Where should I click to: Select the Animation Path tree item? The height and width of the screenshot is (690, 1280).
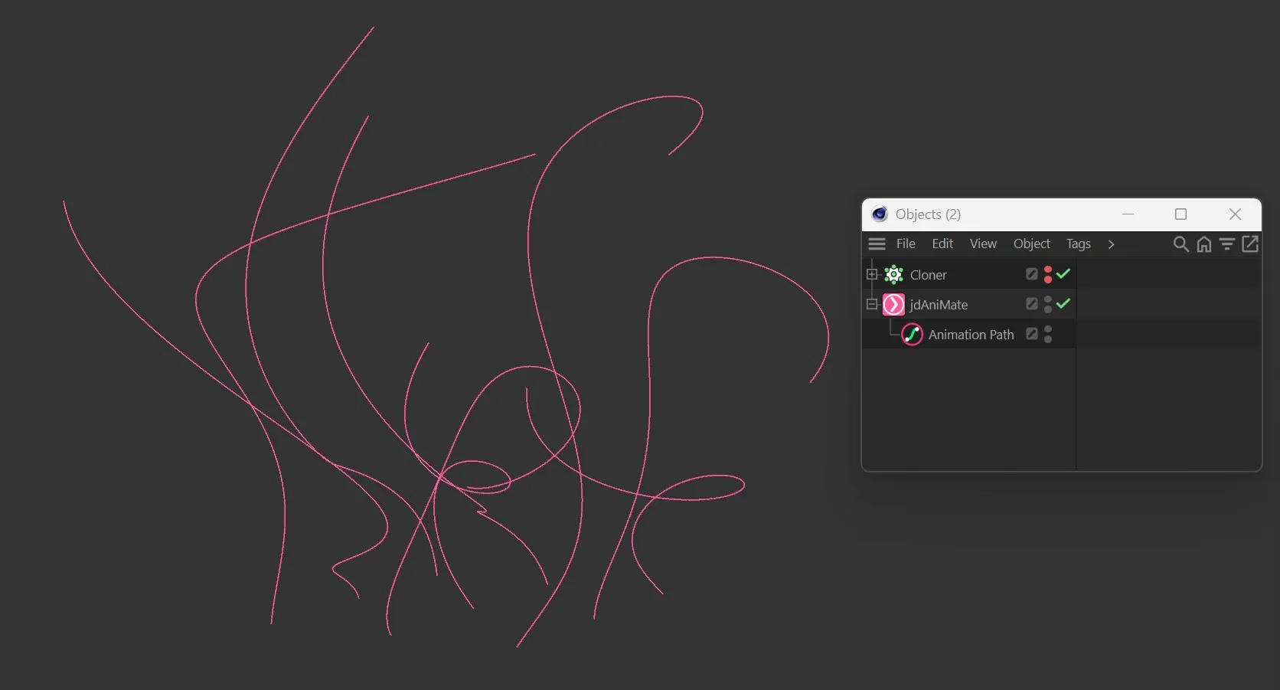[970, 335]
